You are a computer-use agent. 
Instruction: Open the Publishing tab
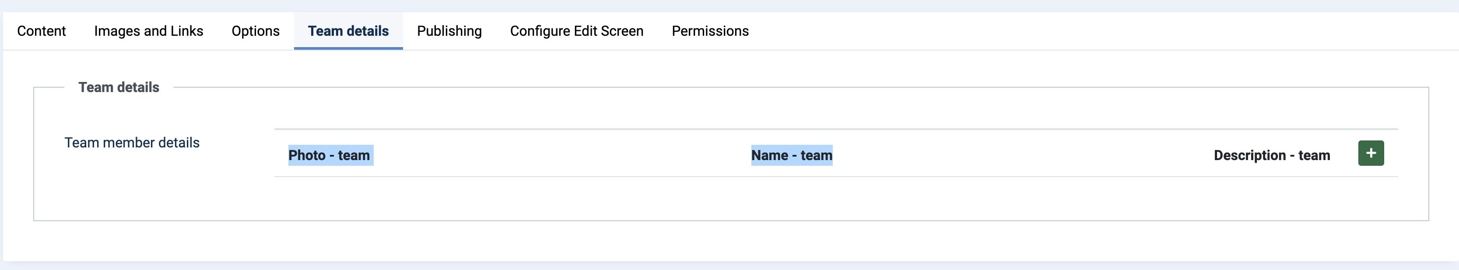coord(449,31)
